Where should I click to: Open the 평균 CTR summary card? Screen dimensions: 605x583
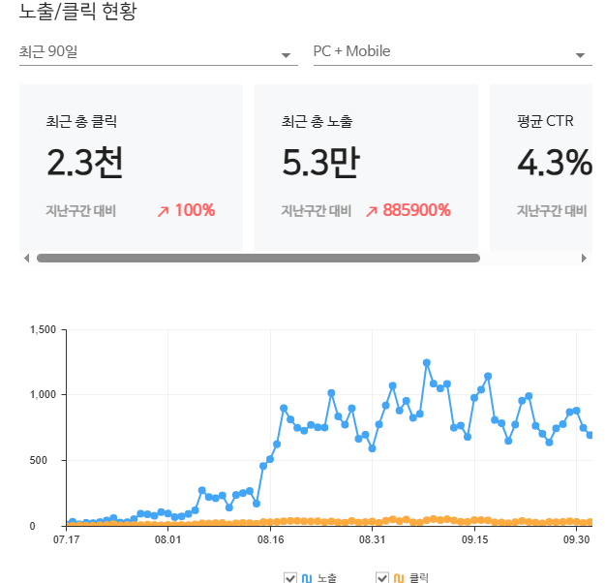pyautogui.click(x=542, y=167)
